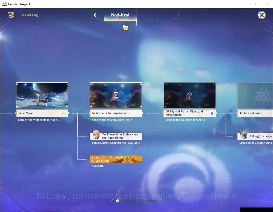Close the Genshin Impact window
This screenshot has width=273, height=212.
(267, 4)
